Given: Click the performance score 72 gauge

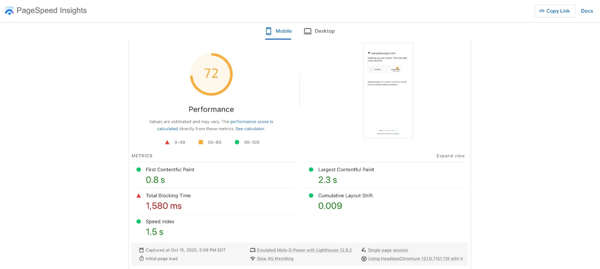Looking at the screenshot, I should pos(211,74).
